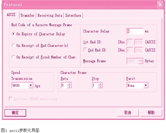Click the Character Frame group label
Image resolution: width=166 pixels, height=133 pixels.
(x=73, y=73)
